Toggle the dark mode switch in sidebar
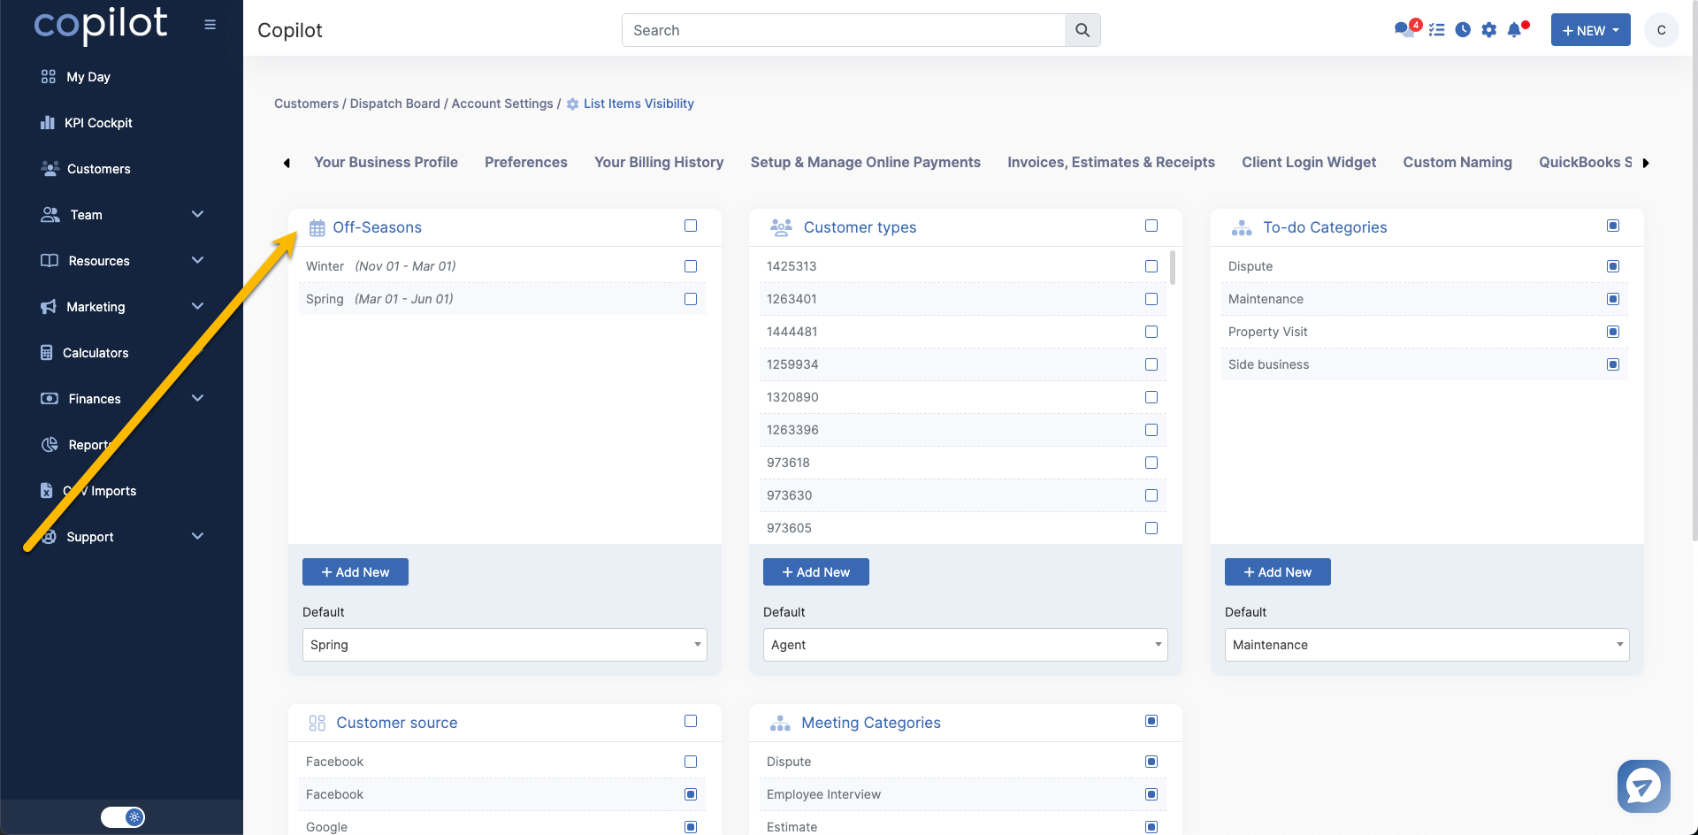The height and width of the screenshot is (835, 1698). (123, 817)
